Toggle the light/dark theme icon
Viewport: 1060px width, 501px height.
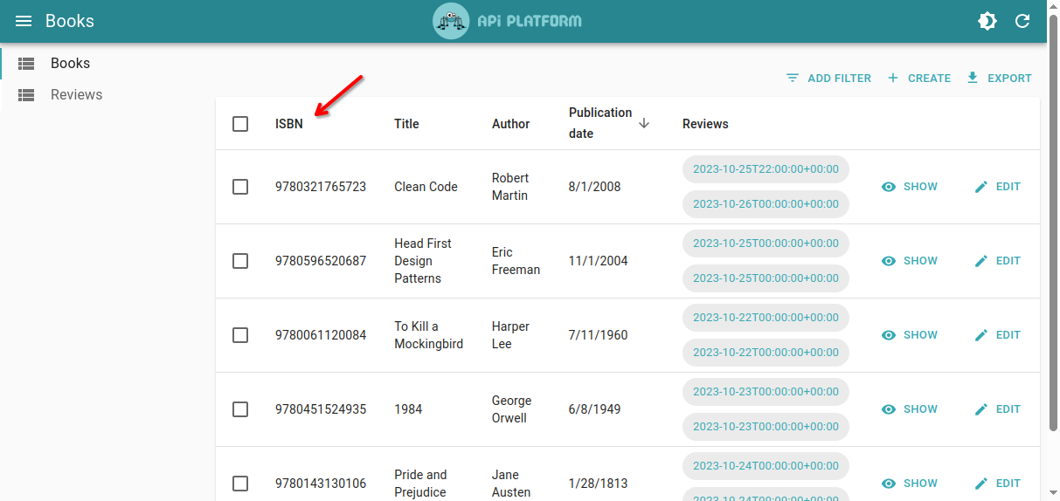pos(987,21)
